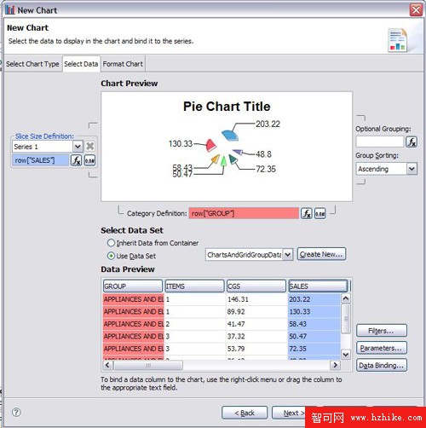Open the Filters... dialog
This screenshot has height=428, width=426.
click(x=382, y=331)
